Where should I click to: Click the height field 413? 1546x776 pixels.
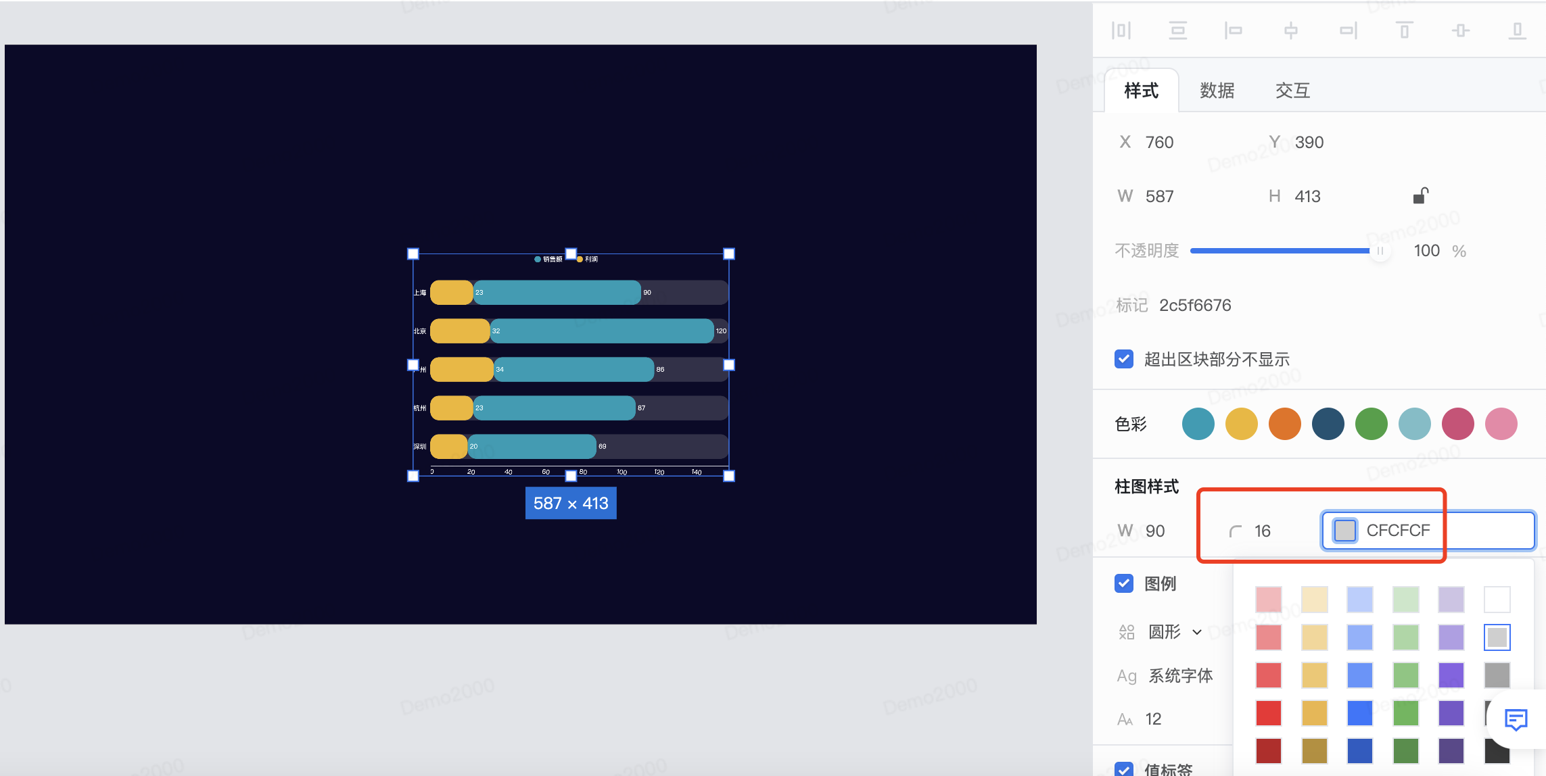tap(1307, 197)
